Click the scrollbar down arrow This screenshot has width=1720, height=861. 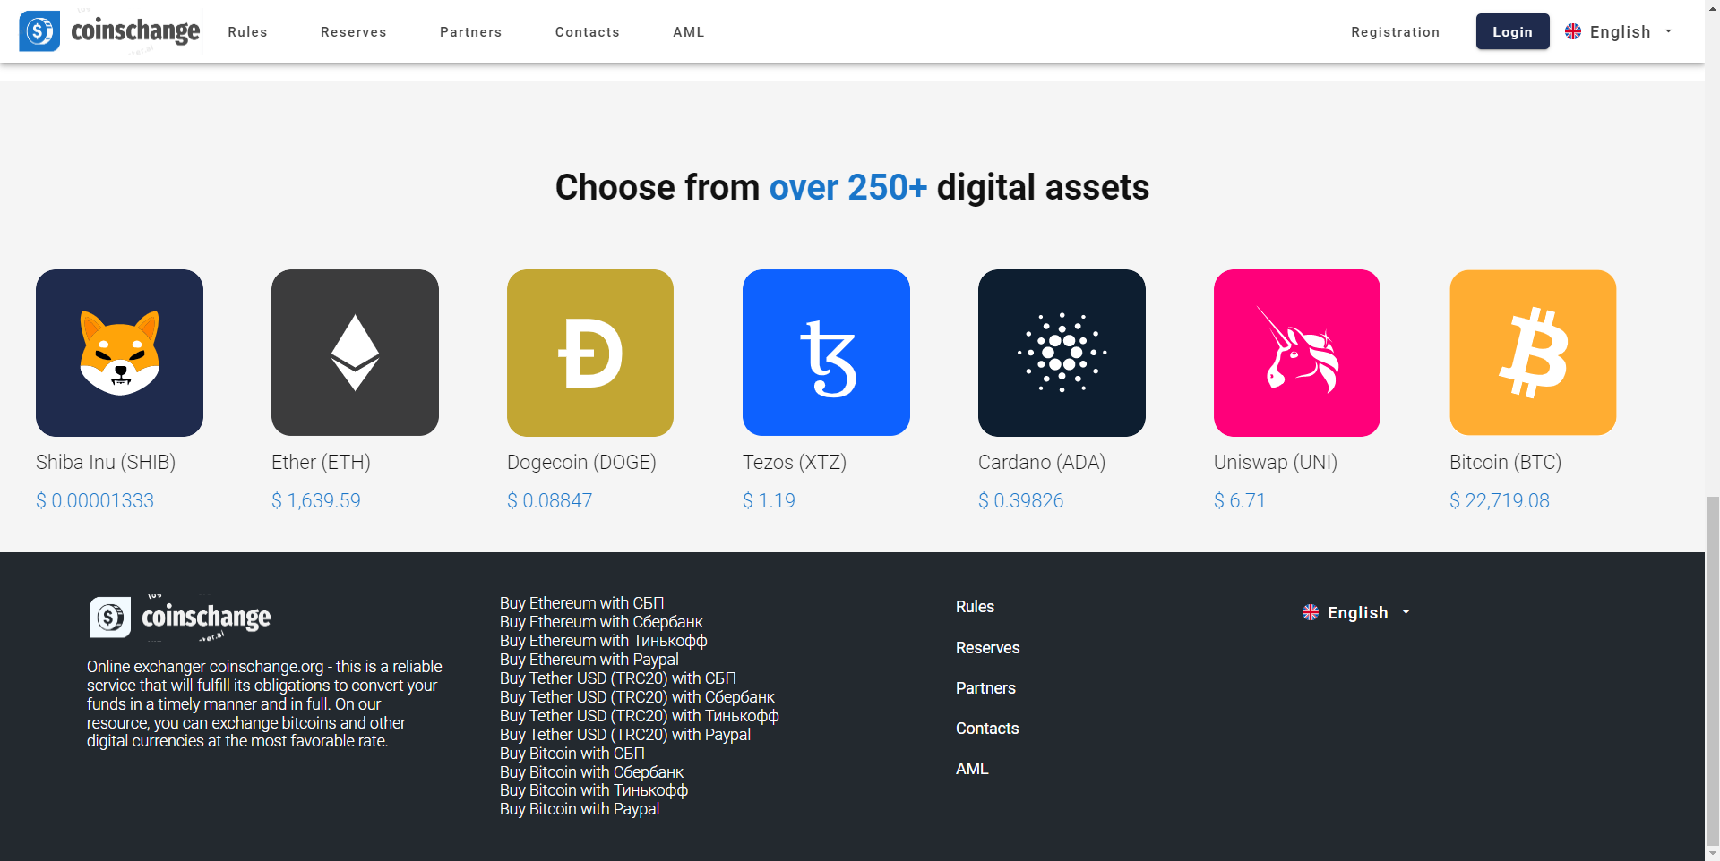(x=1712, y=853)
